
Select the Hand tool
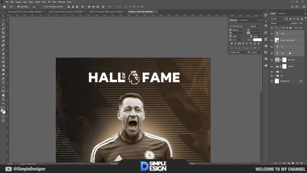tap(3, 95)
